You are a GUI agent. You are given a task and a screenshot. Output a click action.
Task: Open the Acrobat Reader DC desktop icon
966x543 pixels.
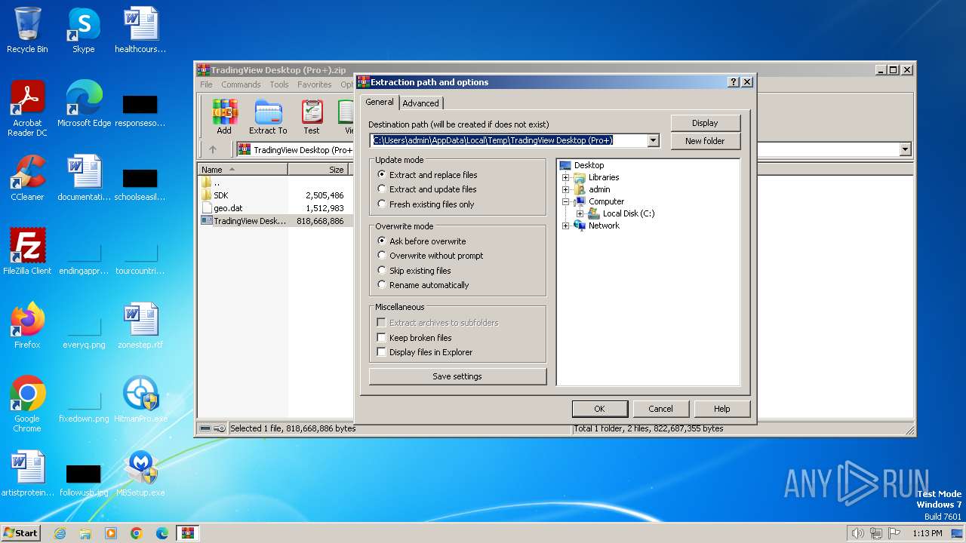[27, 109]
